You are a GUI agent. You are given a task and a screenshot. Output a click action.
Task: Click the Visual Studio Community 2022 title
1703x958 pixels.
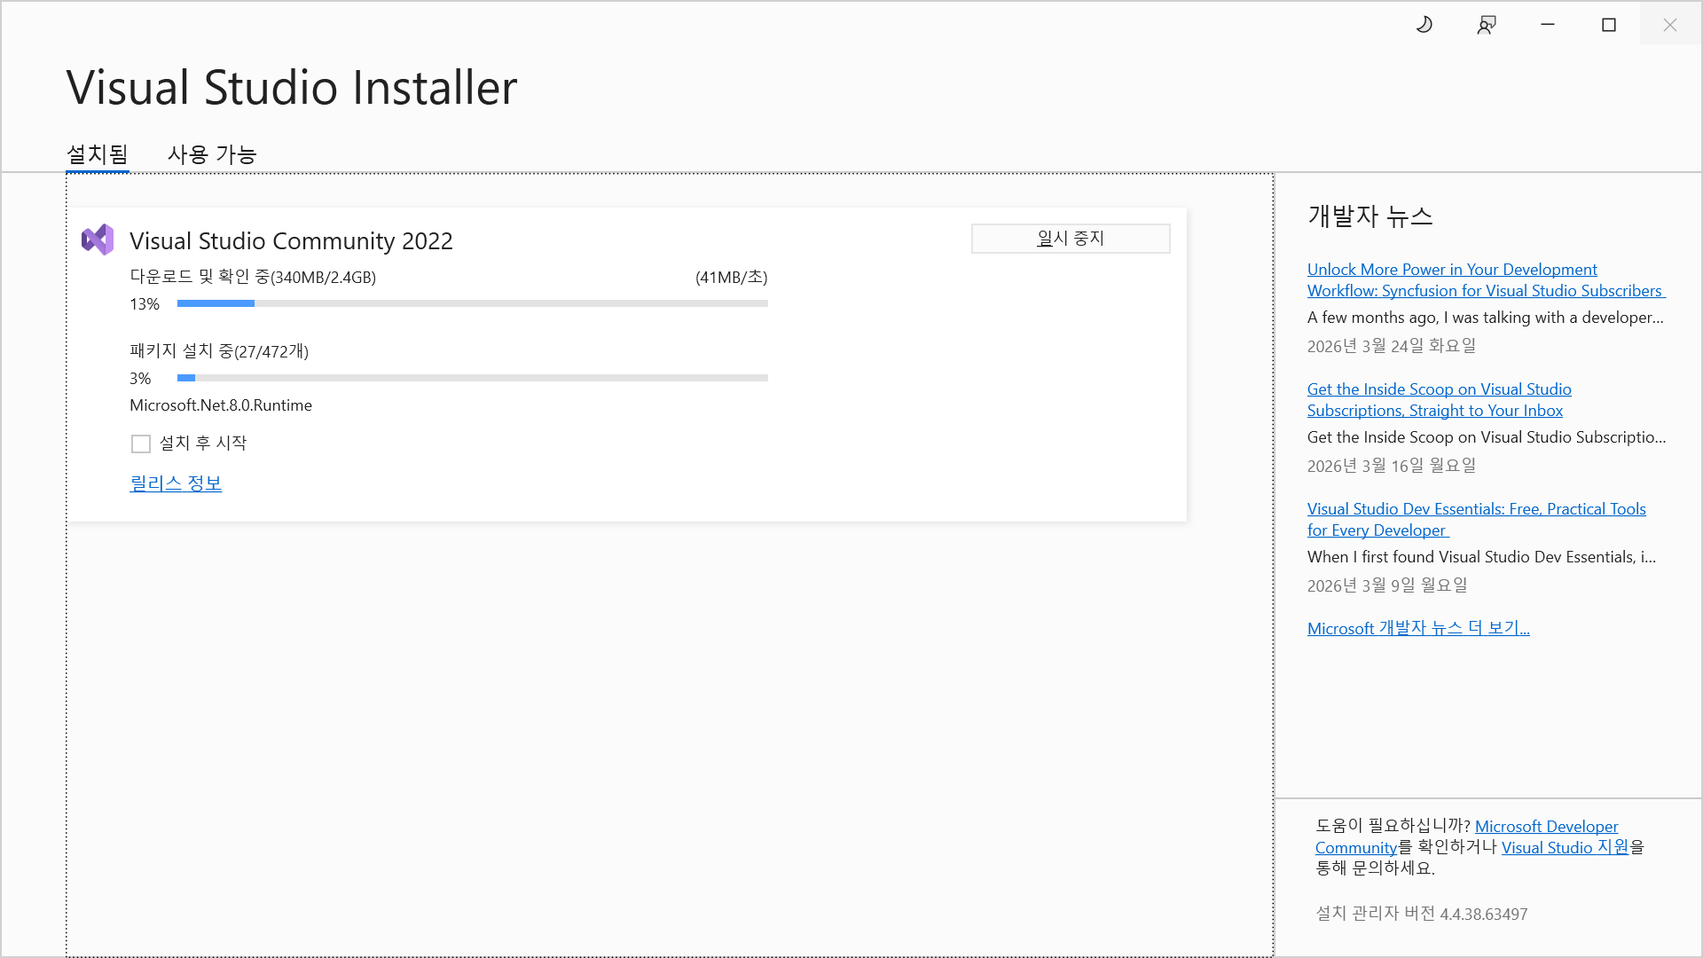[x=291, y=240]
